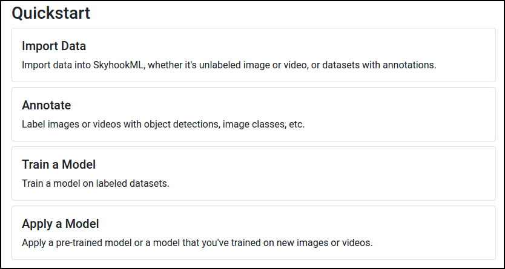Click the 'Apply a pre-trained model' description
The height and width of the screenshot is (269, 505).
click(197, 242)
